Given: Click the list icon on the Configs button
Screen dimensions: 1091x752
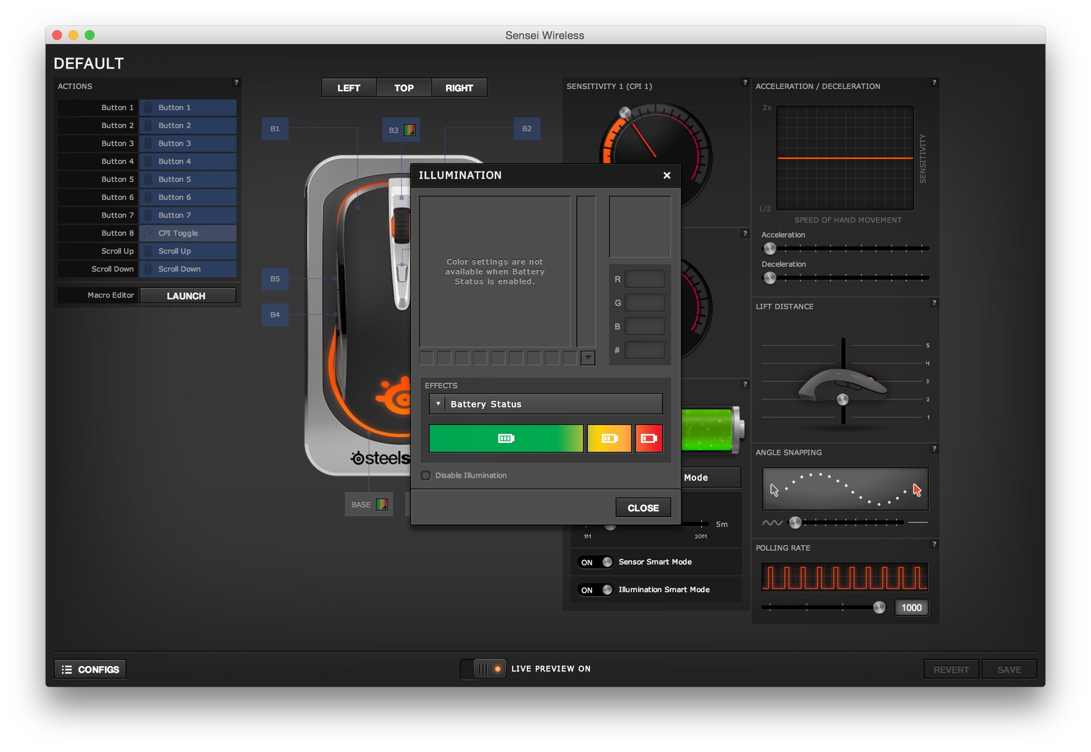Looking at the screenshot, I should pos(67,670).
